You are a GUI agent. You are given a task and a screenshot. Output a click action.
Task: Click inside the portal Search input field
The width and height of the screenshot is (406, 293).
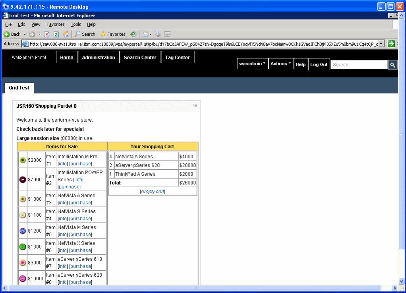tap(359, 65)
